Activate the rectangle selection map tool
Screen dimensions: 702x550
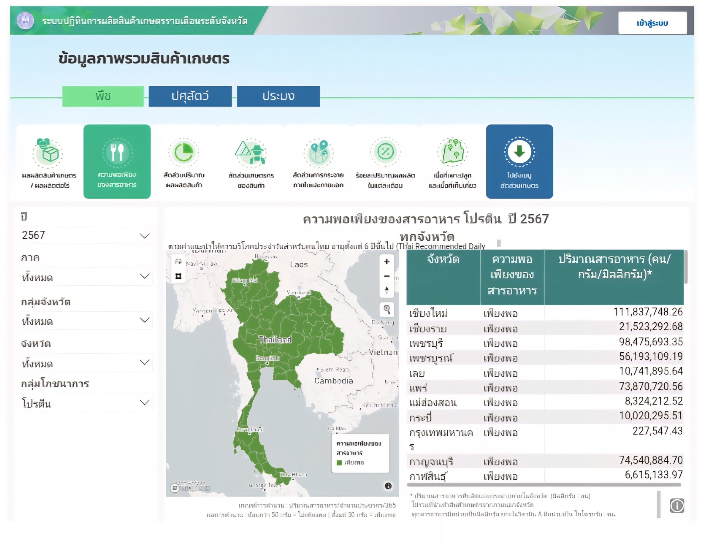tap(178, 276)
